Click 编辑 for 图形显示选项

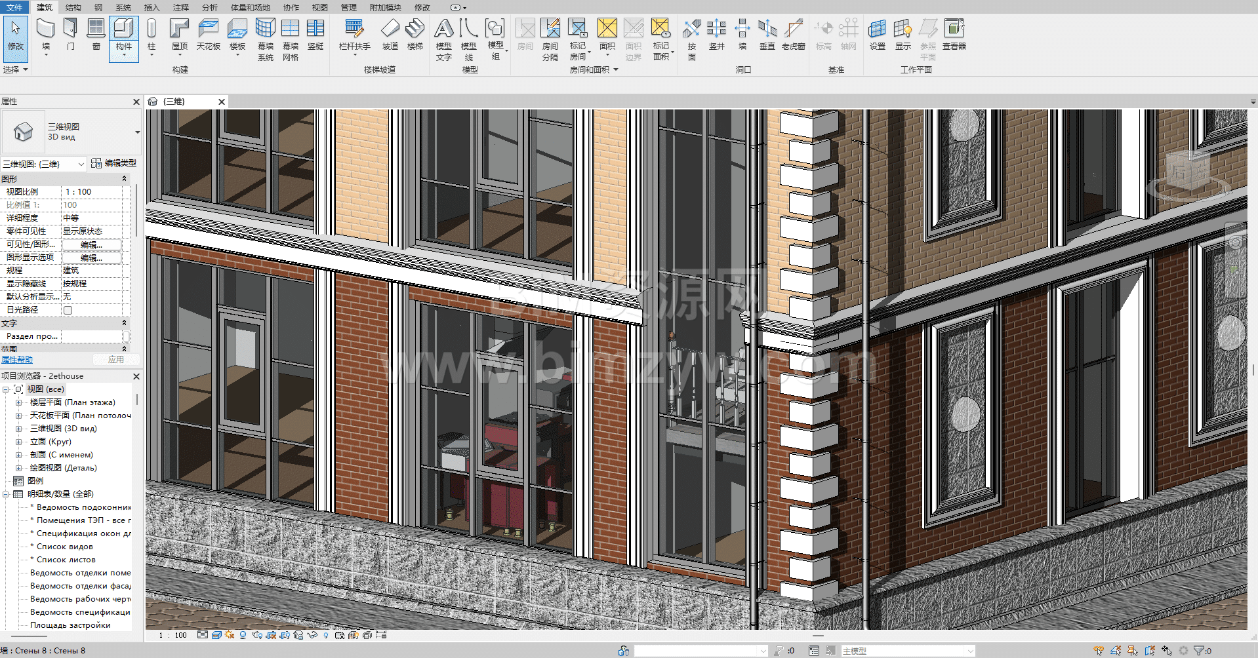tap(92, 258)
